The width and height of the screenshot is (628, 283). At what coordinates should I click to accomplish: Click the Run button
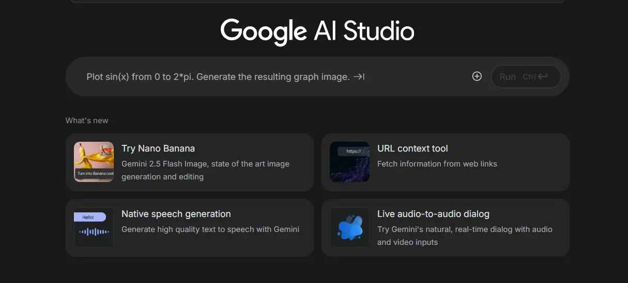click(526, 76)
